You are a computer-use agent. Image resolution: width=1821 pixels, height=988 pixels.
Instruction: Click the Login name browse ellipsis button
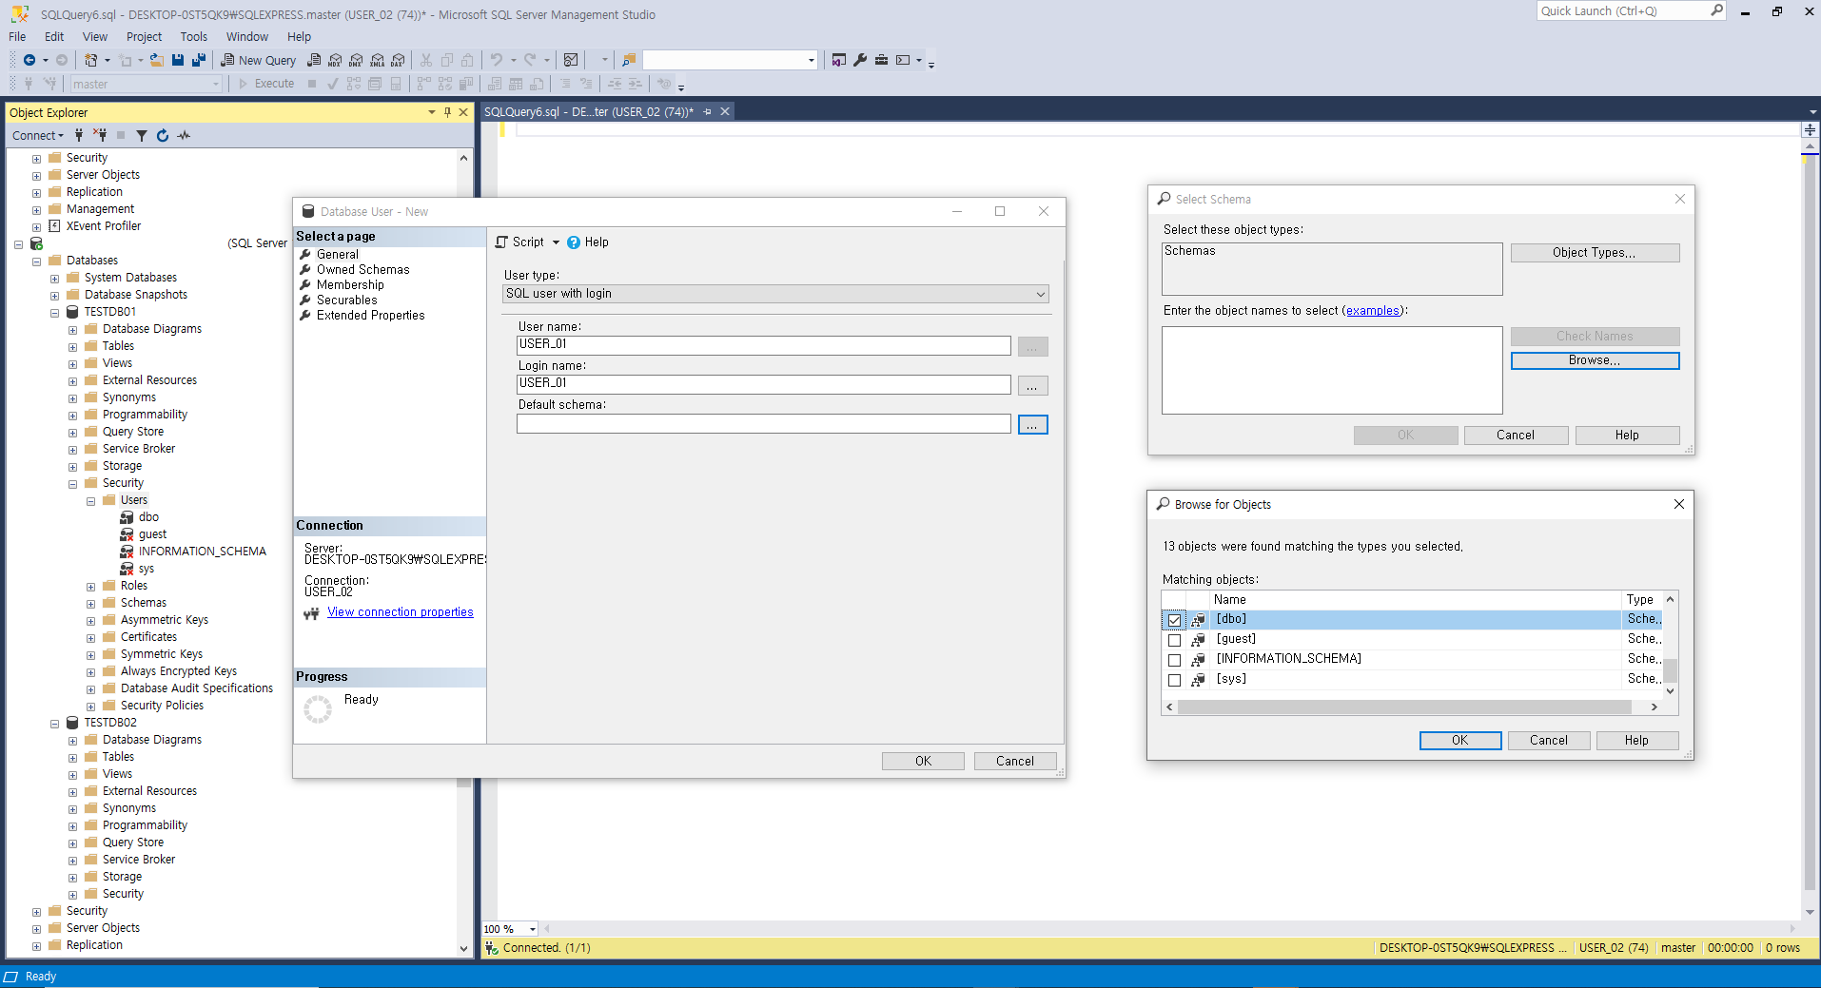tap(1032, 386)
